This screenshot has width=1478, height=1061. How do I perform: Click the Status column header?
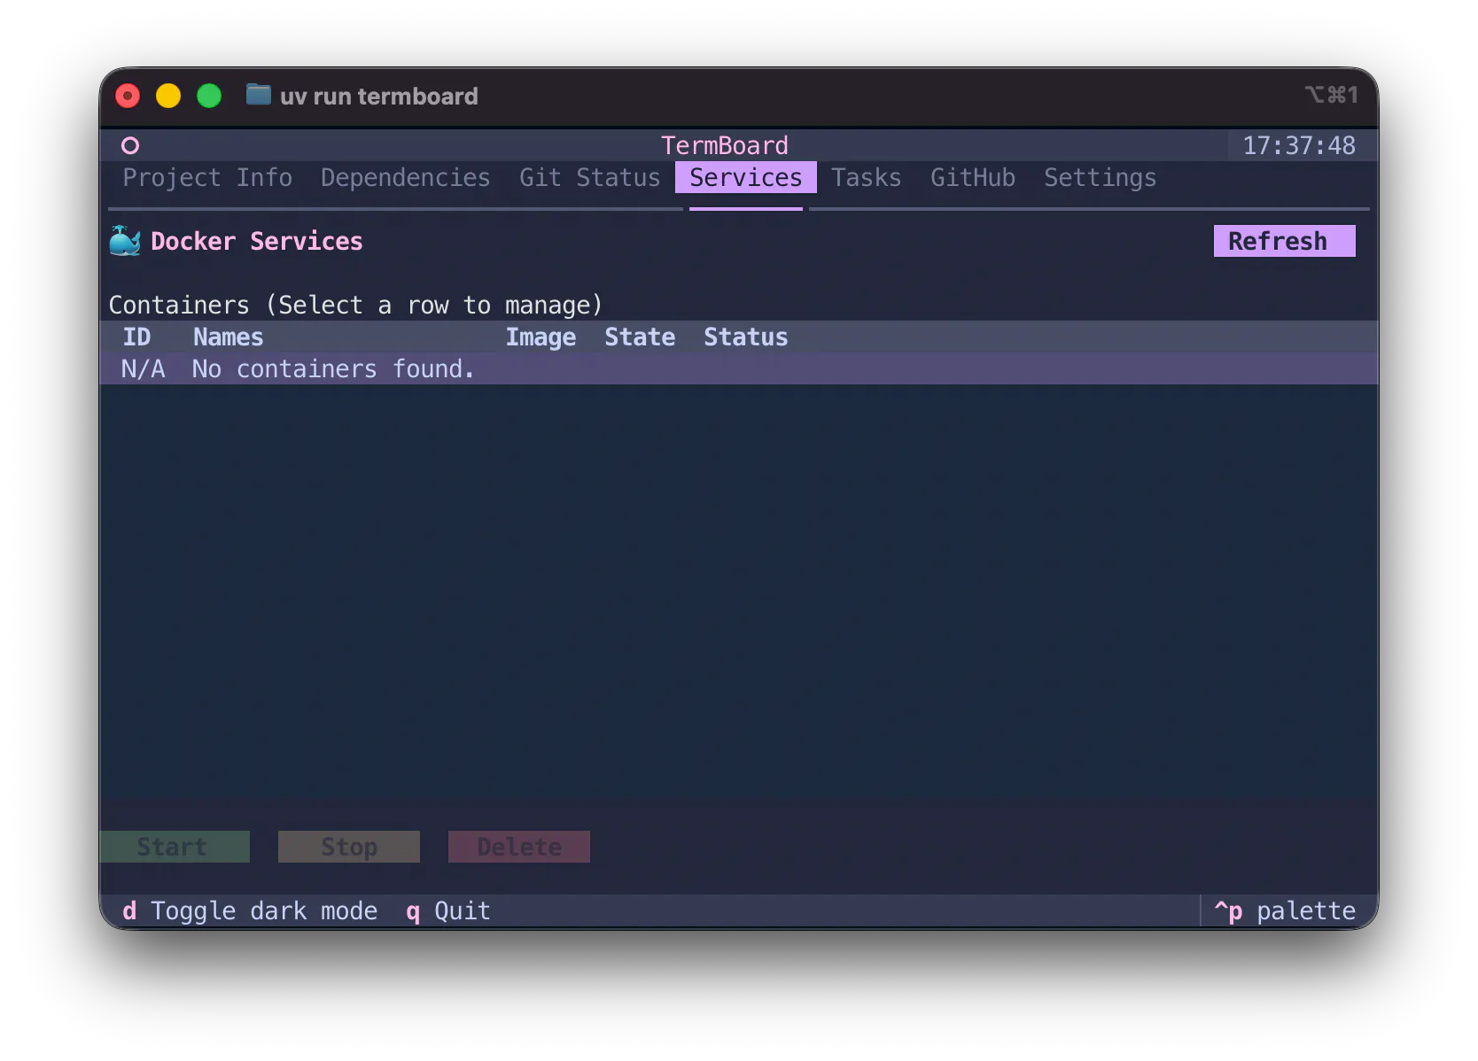(745, 337)
